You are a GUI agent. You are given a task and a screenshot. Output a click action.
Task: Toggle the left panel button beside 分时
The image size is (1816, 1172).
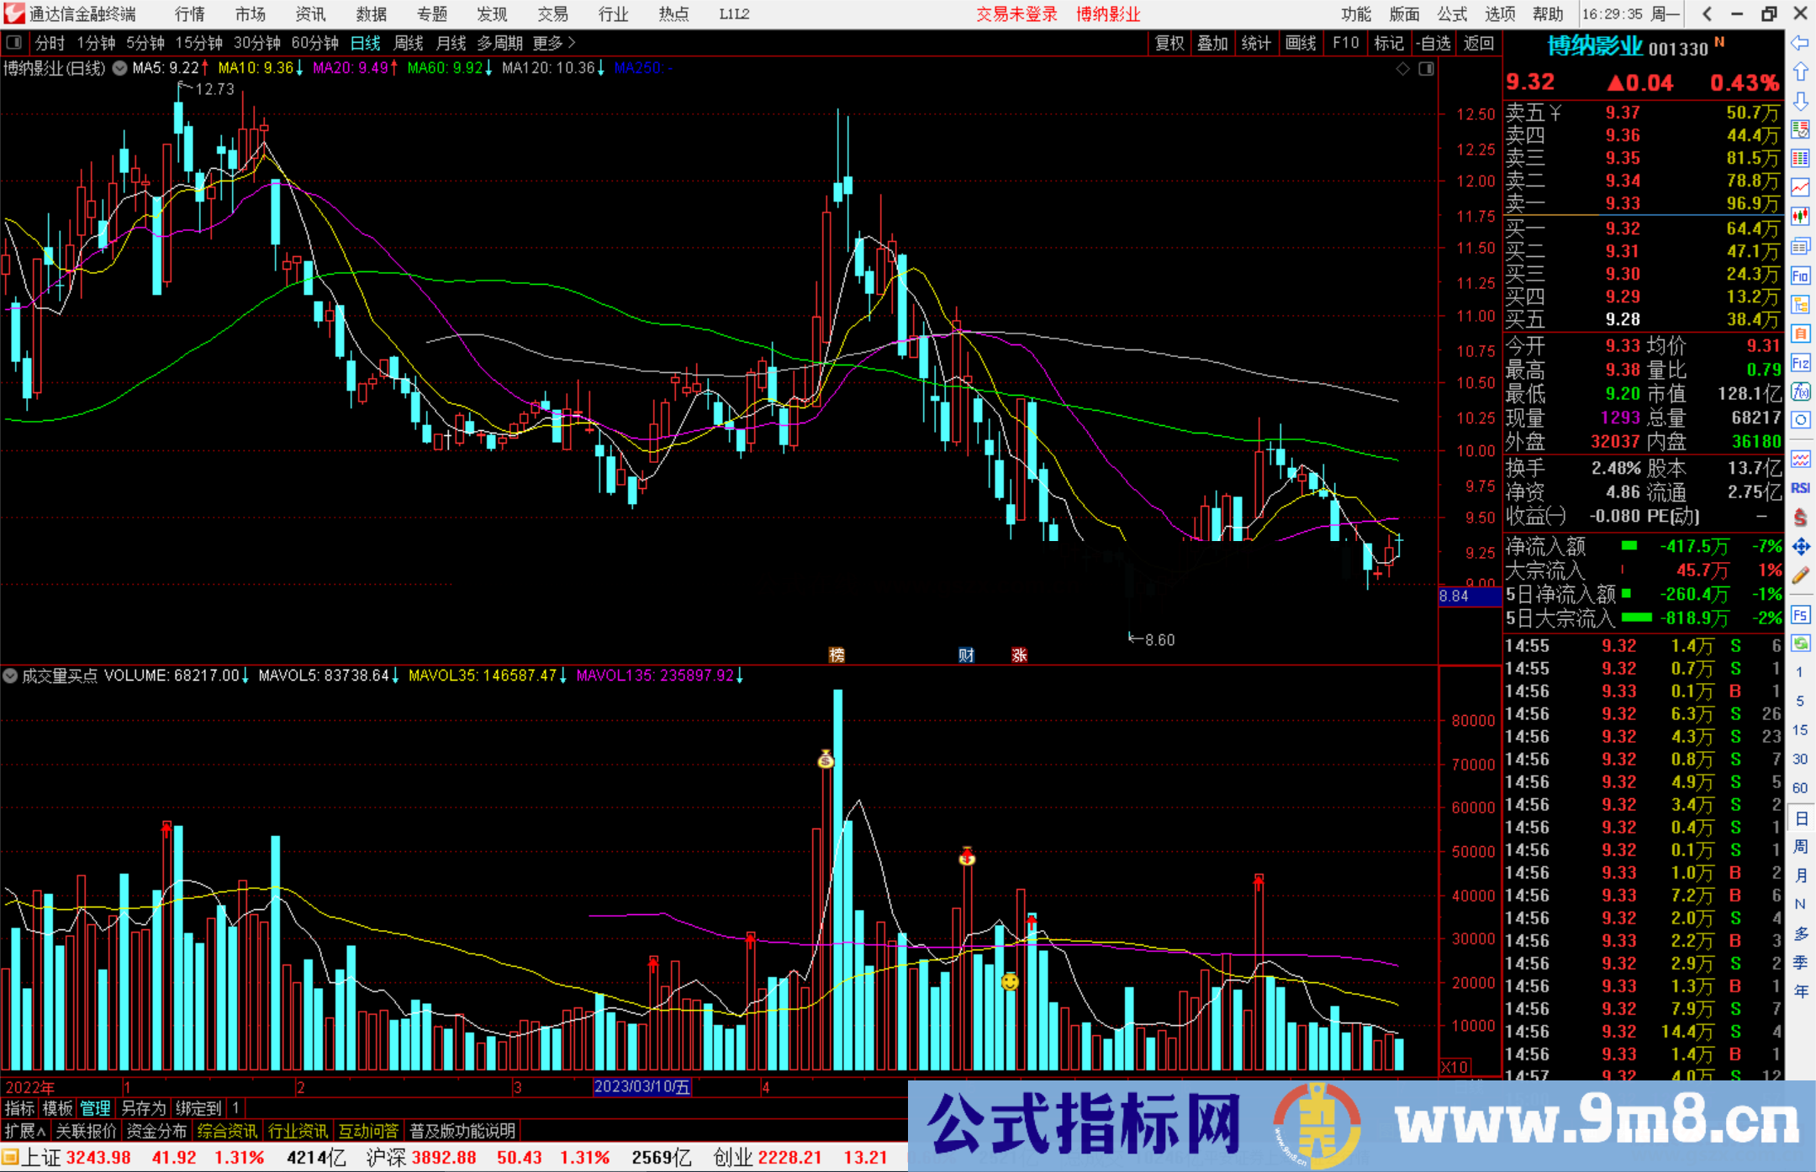coord(14,43)
